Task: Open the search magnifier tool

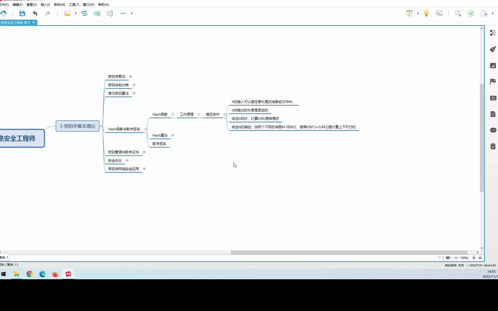Action: click(x=458, y=13)
